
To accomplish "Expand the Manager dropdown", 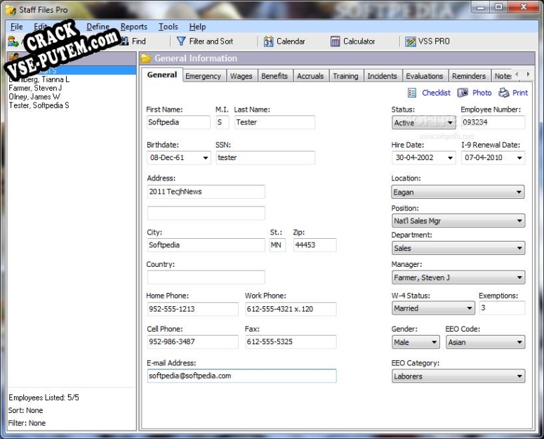I will click(458, 277).
